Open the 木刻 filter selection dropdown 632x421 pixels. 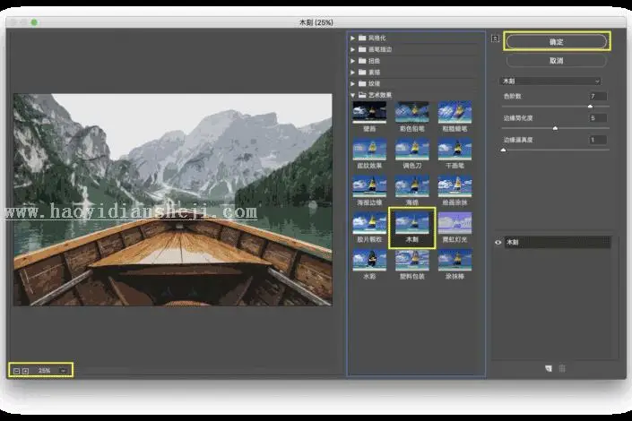pyautogui.click(x=550, y=82)
